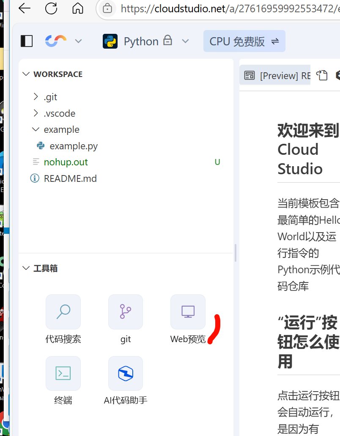Viewport: 340px width, 436px height.
Task: Open dropdown next to Cloud Studio logo
Action: 78,41
